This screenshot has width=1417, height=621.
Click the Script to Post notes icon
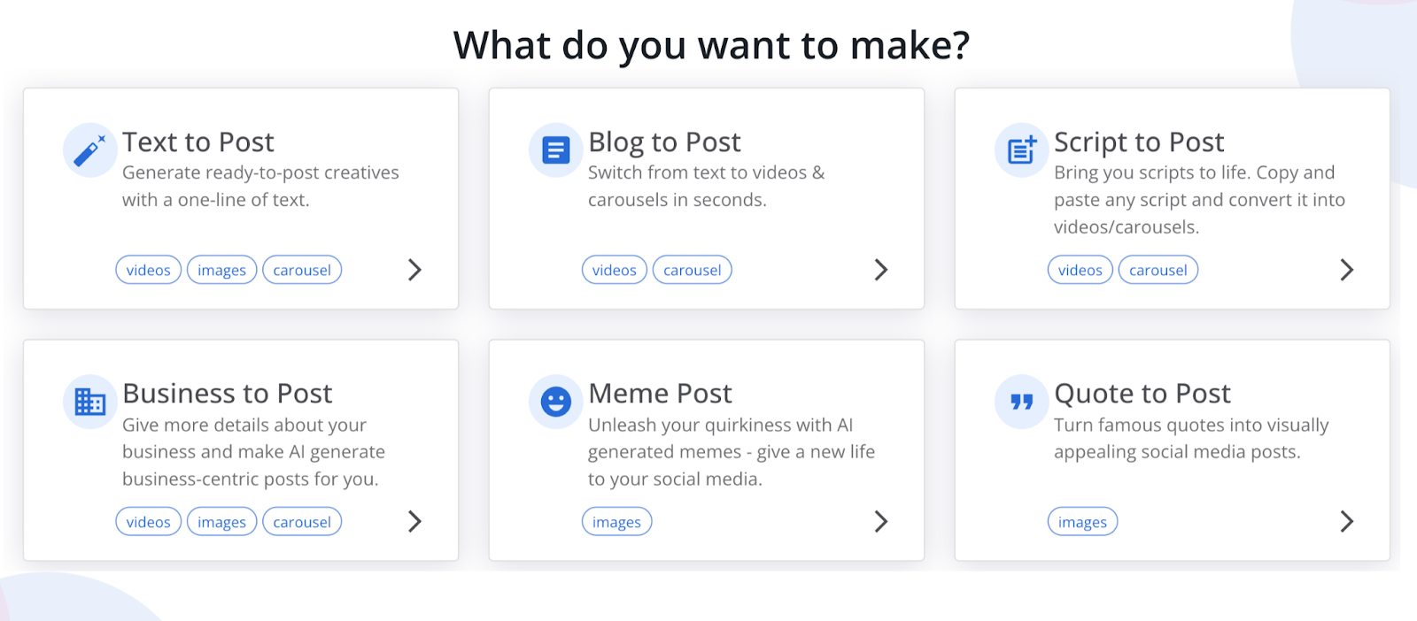click(1022, 150)
